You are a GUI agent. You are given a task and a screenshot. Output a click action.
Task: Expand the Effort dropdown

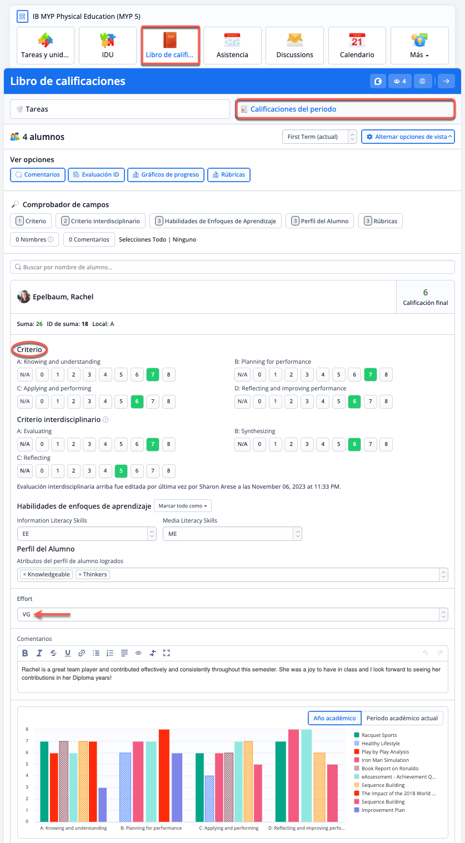click(x=443, y=615)
